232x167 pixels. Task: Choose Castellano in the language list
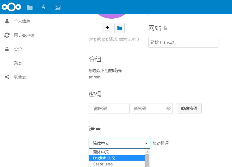116,164
